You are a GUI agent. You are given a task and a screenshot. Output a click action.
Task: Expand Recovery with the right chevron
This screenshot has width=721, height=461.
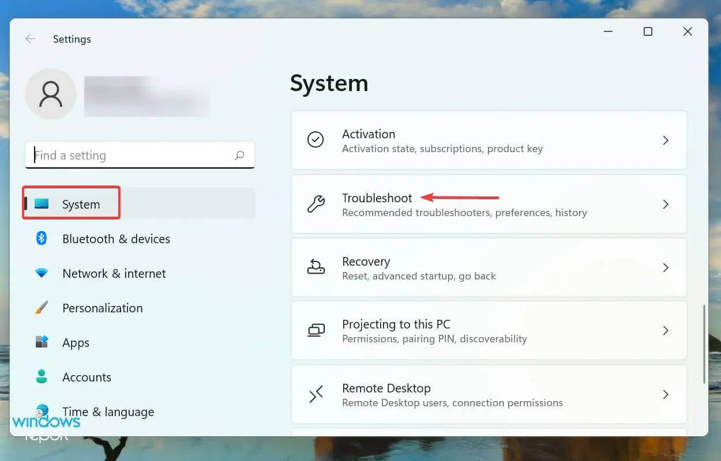pos(666,267)
